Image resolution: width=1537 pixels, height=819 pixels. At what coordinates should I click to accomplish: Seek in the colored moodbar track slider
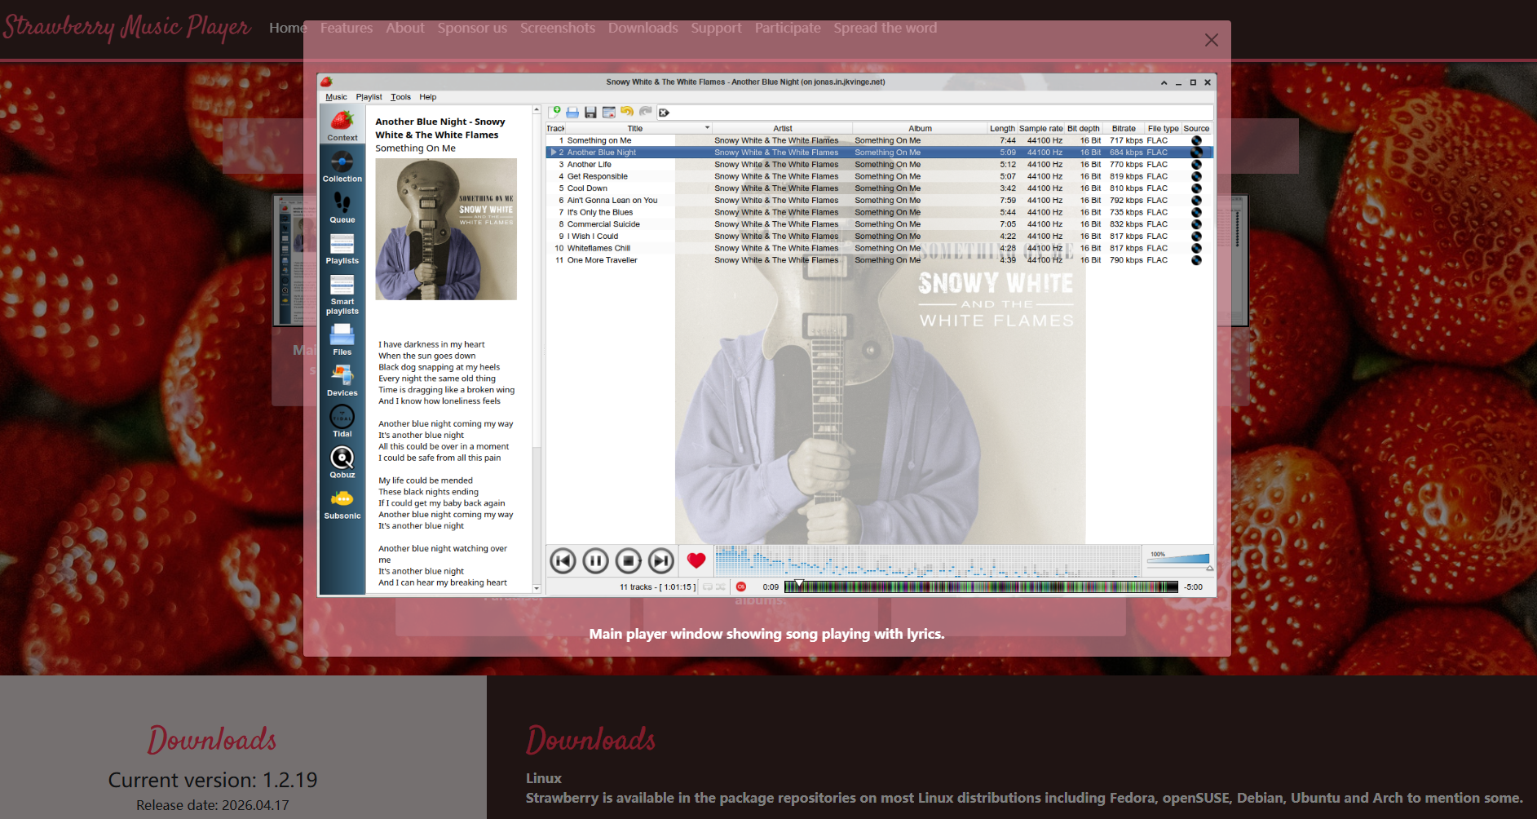click(981, 587)
